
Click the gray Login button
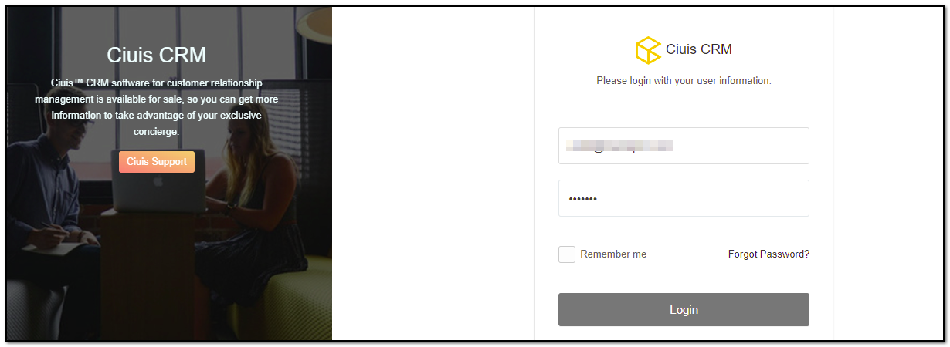pyautogui.click(x=684, y=310)
